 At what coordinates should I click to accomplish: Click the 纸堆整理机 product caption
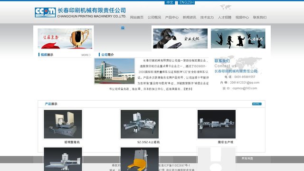click(72, 142)
